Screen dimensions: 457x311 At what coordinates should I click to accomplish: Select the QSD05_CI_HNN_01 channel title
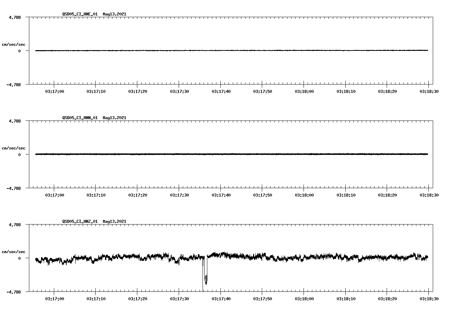point(79,118)
